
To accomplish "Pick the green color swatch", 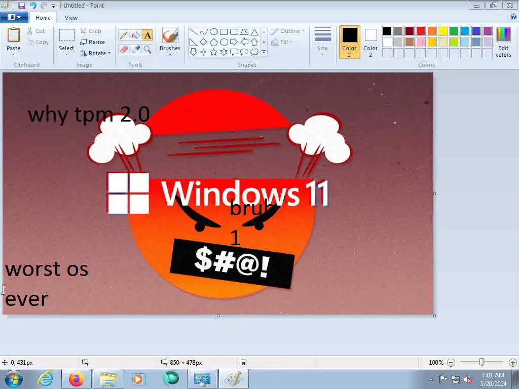I will 454,31.
